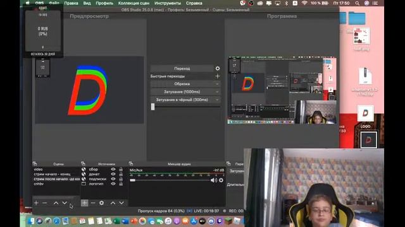The width and height of the screenshot is (405, 227).
Task: Pop out the Источники dock panel icon
Action: pyautogui.click(x=83, y=164)
